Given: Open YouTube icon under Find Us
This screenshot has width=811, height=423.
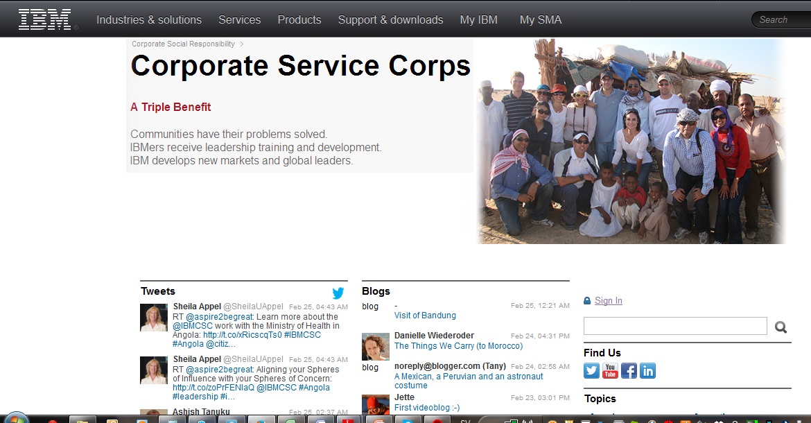Looking at the screenshot, I should click(610, 371).
